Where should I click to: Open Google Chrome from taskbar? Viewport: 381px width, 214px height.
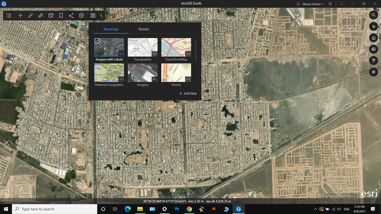coord(189,209)
